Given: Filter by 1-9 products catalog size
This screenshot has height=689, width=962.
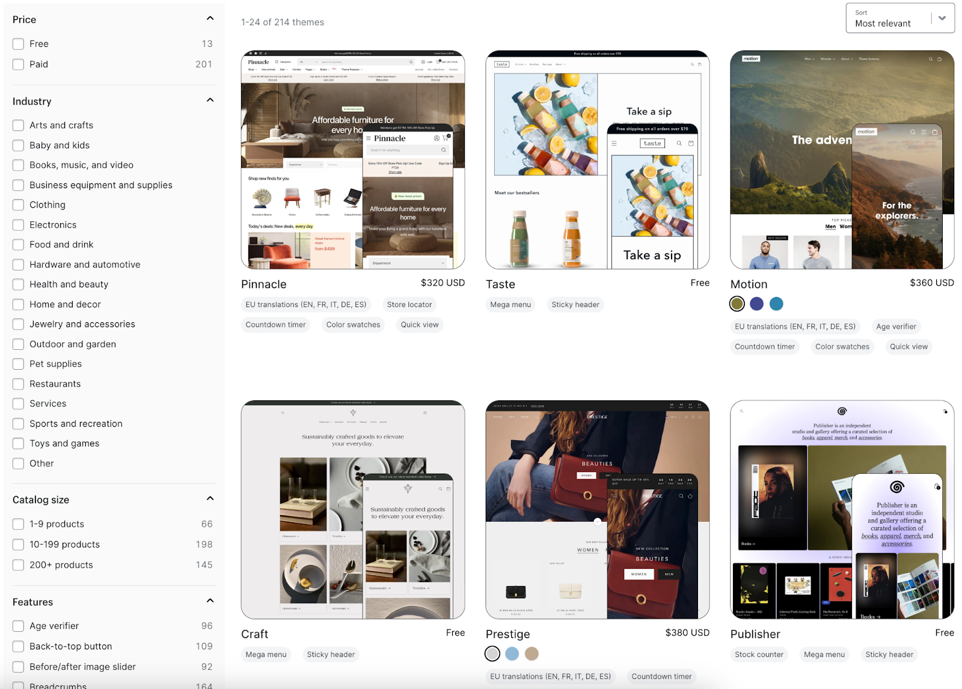Looking at the screenshot, I should click(x=18, y=524).
